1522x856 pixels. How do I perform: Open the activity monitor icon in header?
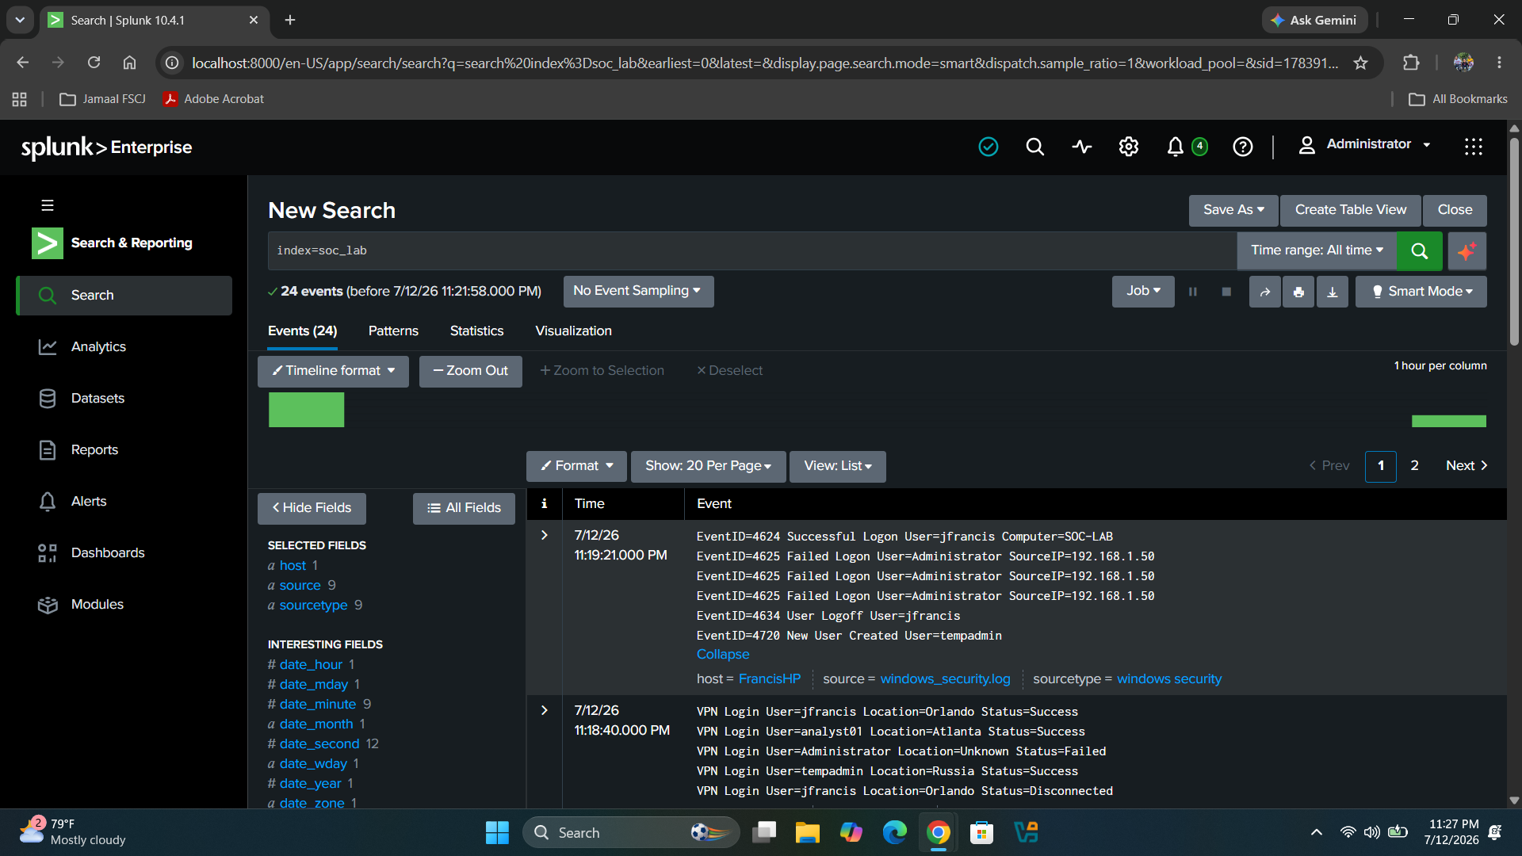1082,147
